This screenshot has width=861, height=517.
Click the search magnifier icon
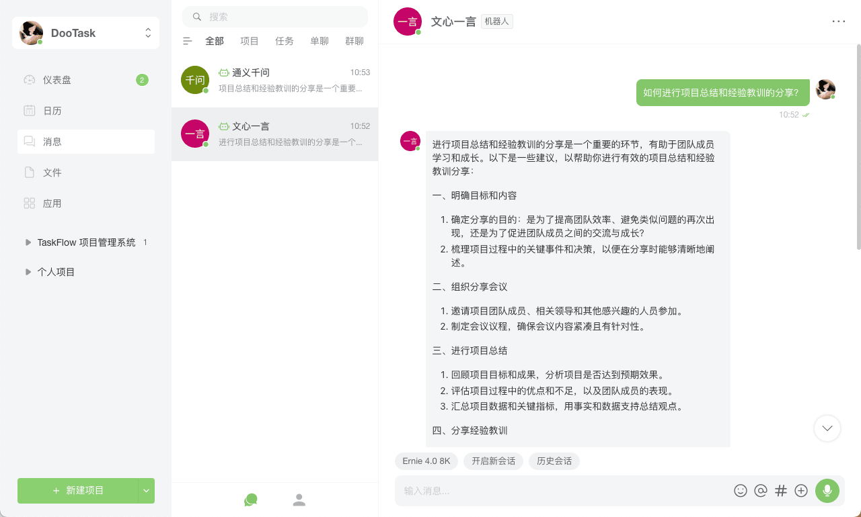(197, 17)
